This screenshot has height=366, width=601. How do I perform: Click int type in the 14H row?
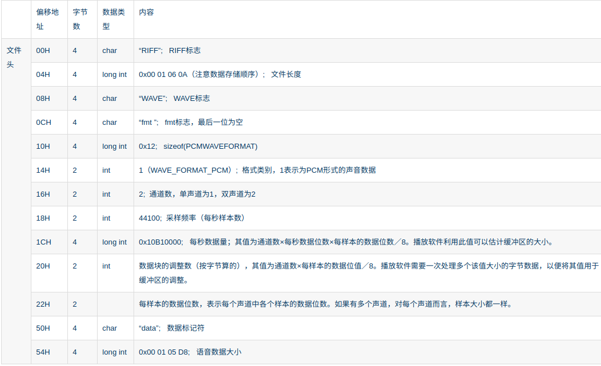106,170
